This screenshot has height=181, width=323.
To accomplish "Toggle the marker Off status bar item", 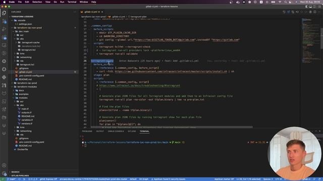I will click(224, 179).
